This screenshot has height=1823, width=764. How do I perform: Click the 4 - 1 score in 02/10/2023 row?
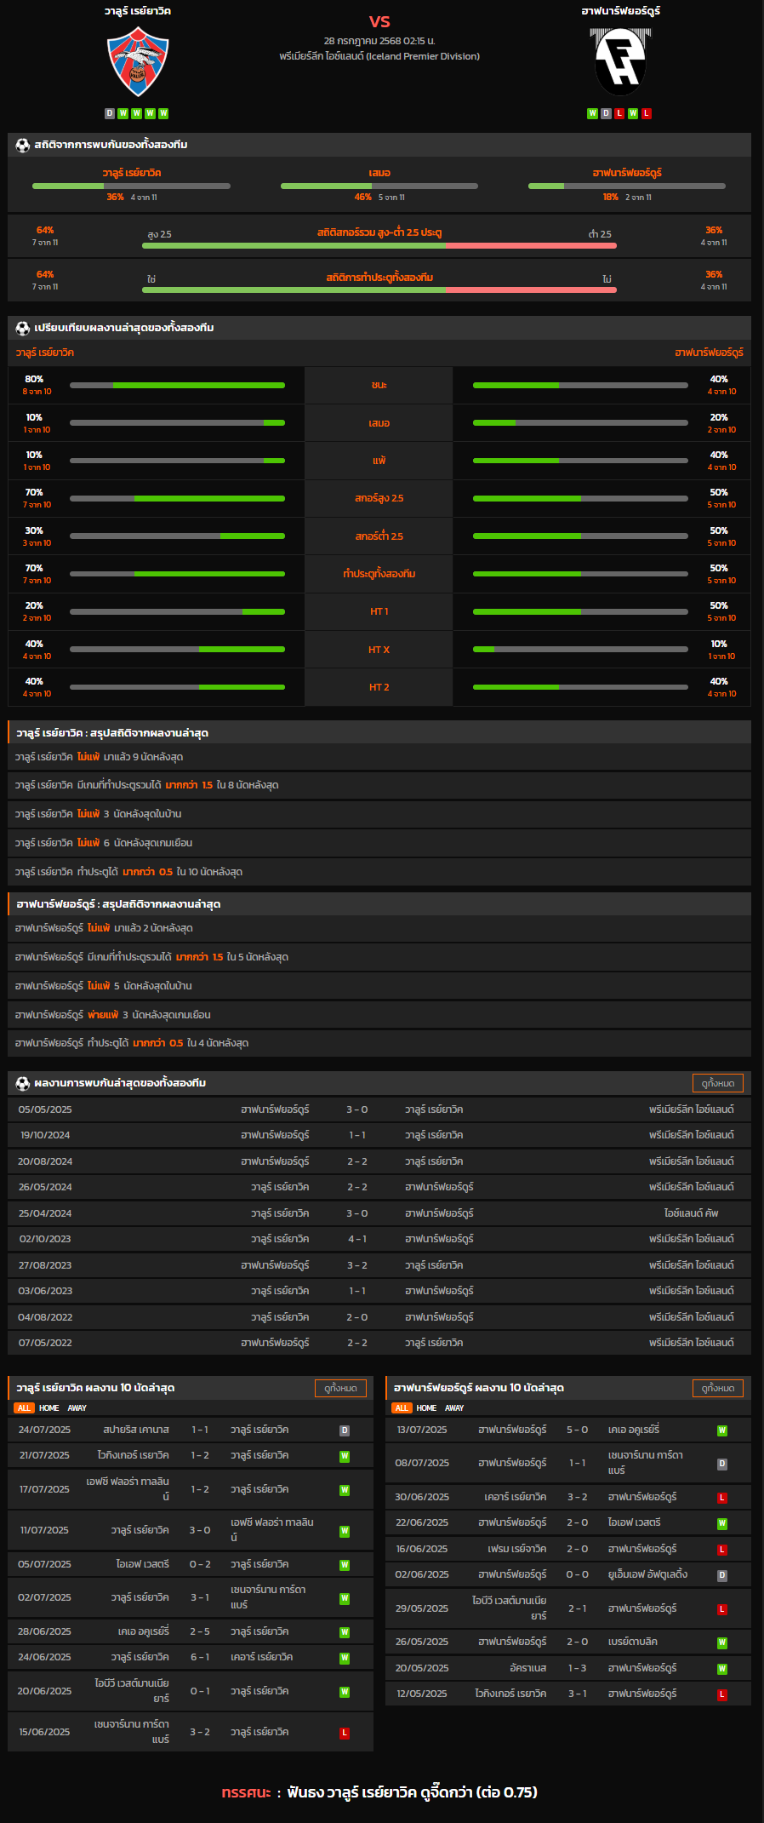(357, 1239)
